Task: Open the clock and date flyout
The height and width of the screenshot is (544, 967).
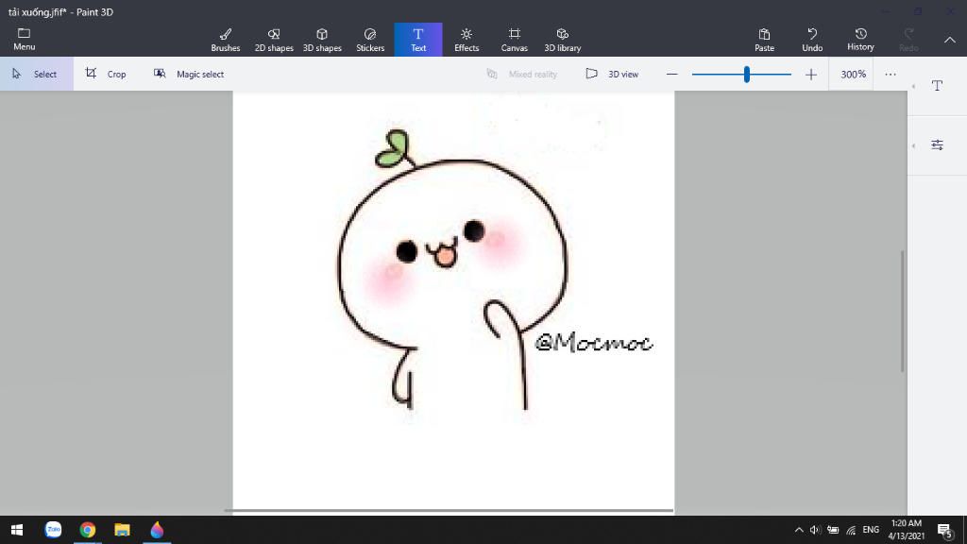Action: pyautogui.click(x=906, y=530)
